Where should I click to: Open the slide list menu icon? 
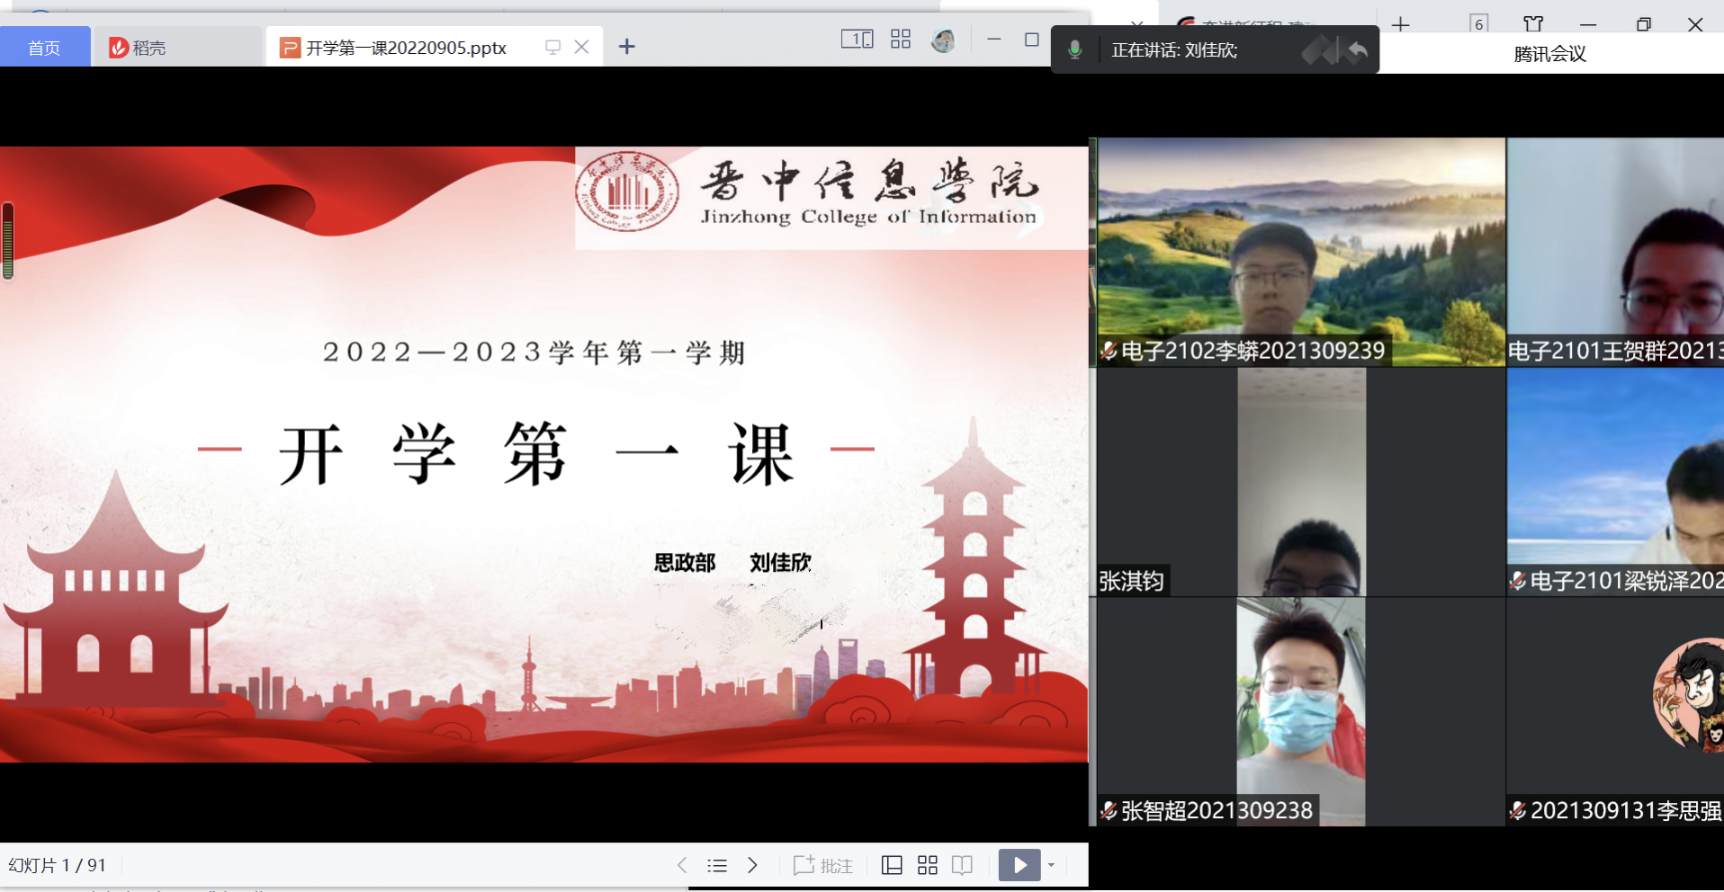[717, 865]
